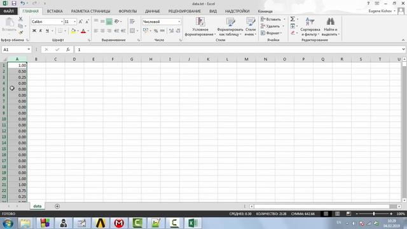Click the Copy icon in clipboard group
Image resolution: width=407 pixels, height=229 pixels.
pos(20,25)
